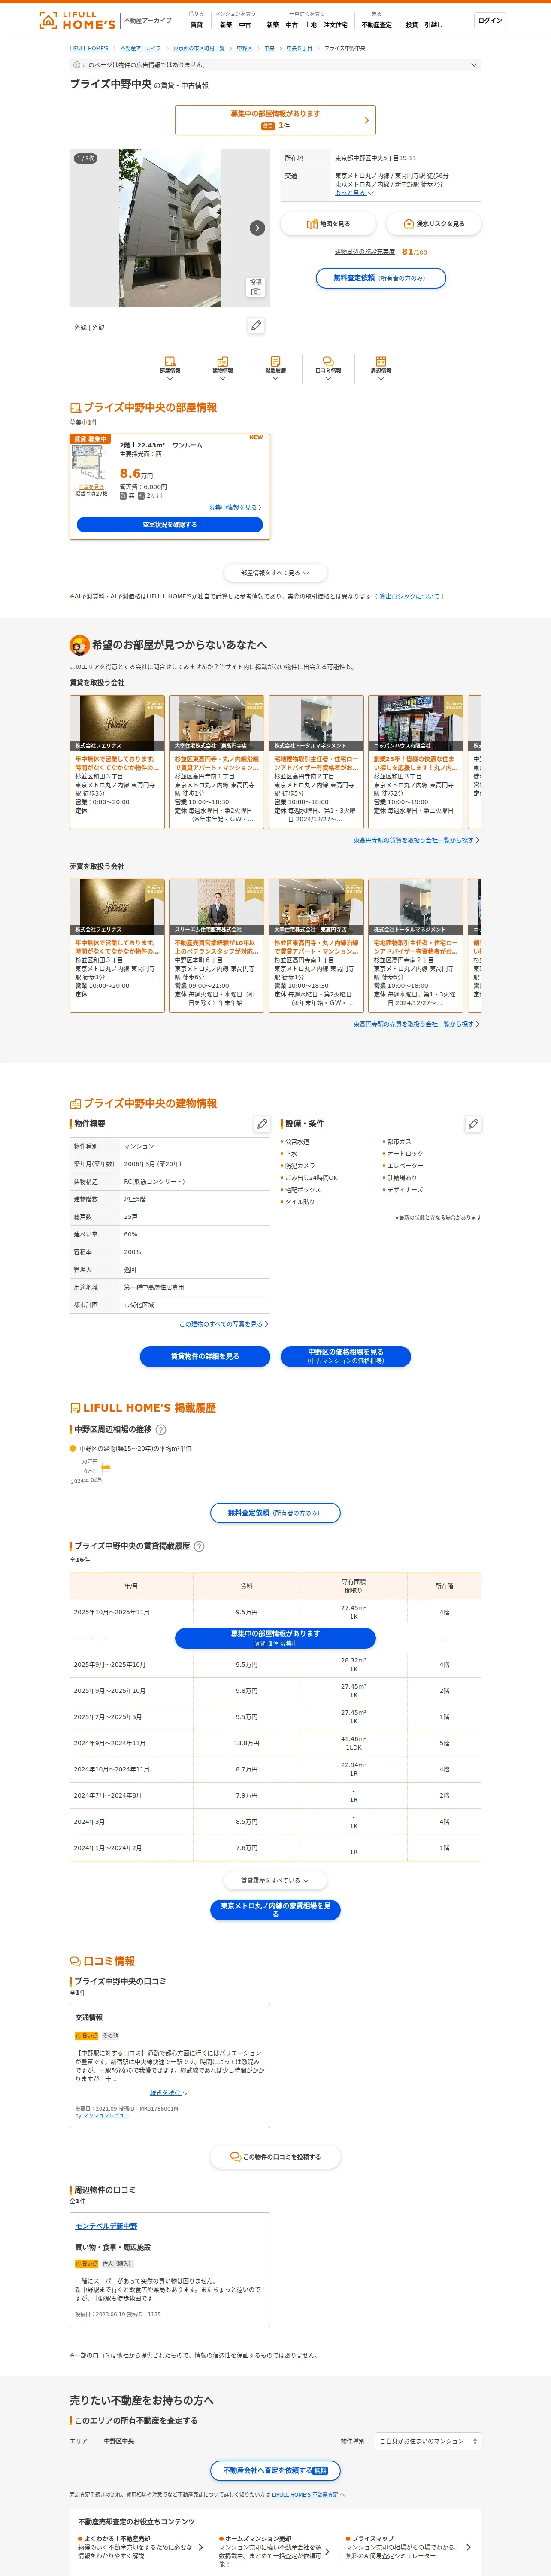The width and height of the screenshot is (551, 2576).
Task: Click the 東京メトロ丸ノ内線の家賃相場 button
Action: coord(275,1910)
